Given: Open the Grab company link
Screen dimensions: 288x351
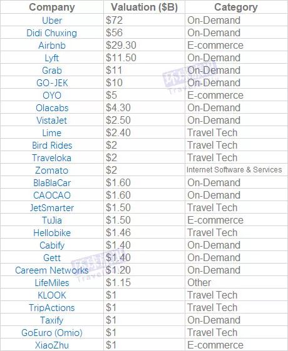Looking at the screenshot, I should [x=52, y=71].
